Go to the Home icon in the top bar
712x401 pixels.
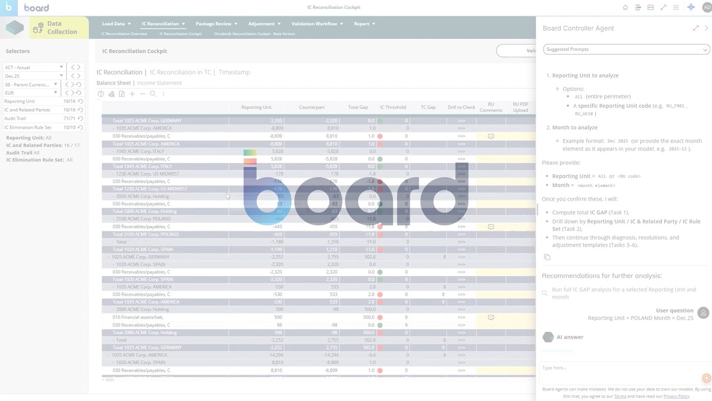click(x=625, y=7)
